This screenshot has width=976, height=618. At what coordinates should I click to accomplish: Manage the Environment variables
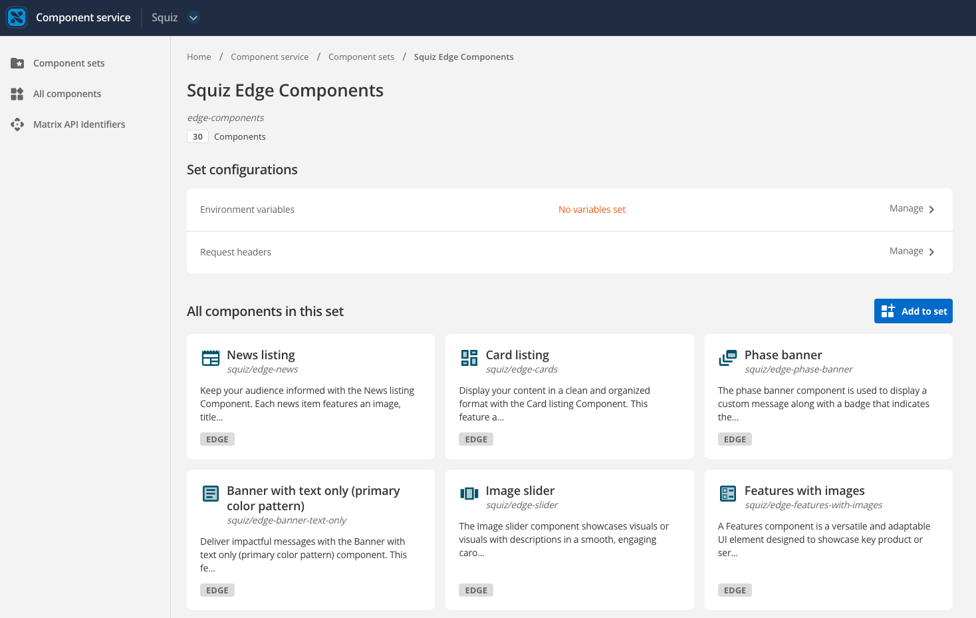click(x=906, y=208)
